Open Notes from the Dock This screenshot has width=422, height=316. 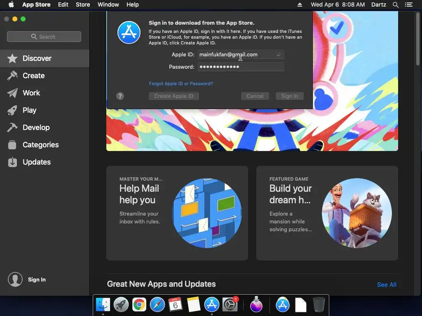click(x=194, y=305)
